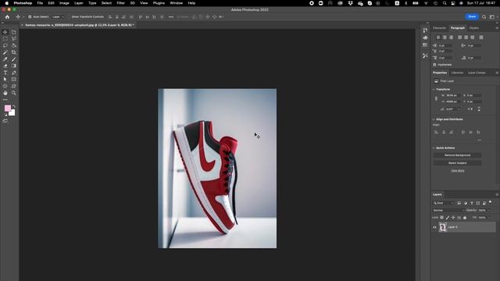Select the Brush tool

[14, 59]
